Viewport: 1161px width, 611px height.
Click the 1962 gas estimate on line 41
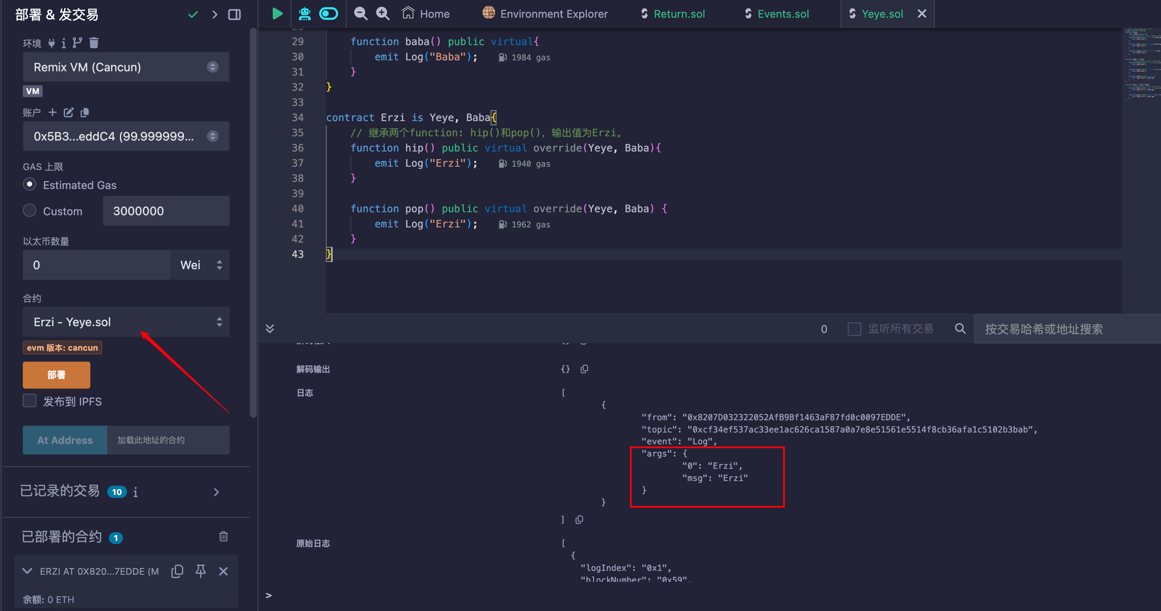524,225
